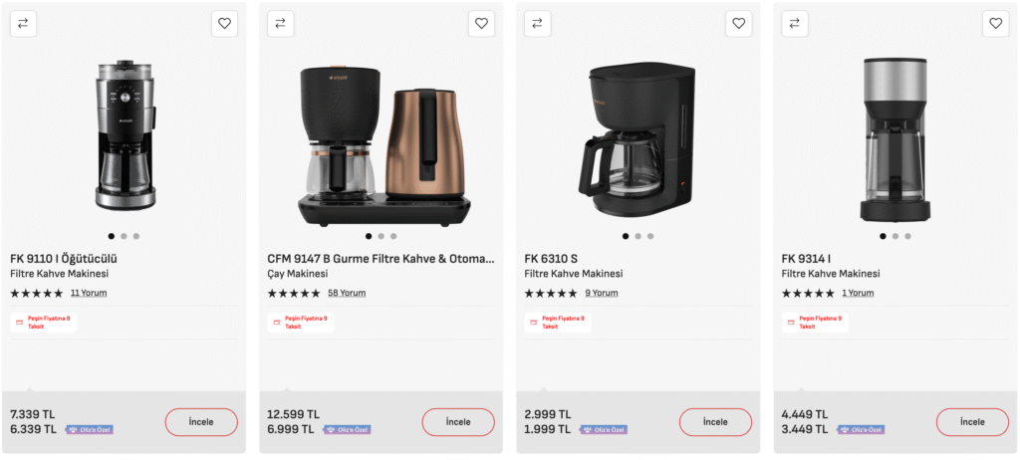Click Oliz'e Özel badge on CFM 9147 B
This screenshot has width=1020, height=460.
pyautogui.click(x=347, y=430)
